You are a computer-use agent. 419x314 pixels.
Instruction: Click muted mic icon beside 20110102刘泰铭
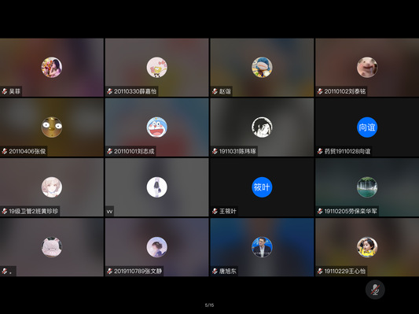(x=320, y=91)
